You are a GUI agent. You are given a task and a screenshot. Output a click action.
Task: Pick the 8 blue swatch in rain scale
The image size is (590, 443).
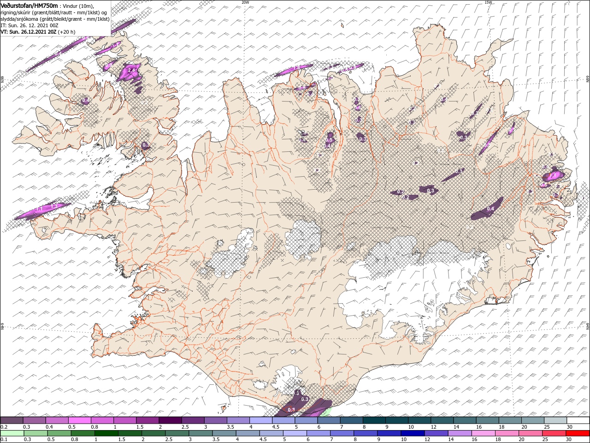[366, 433]
